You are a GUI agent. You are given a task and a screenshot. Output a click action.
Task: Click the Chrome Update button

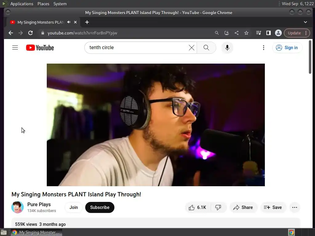294,33
